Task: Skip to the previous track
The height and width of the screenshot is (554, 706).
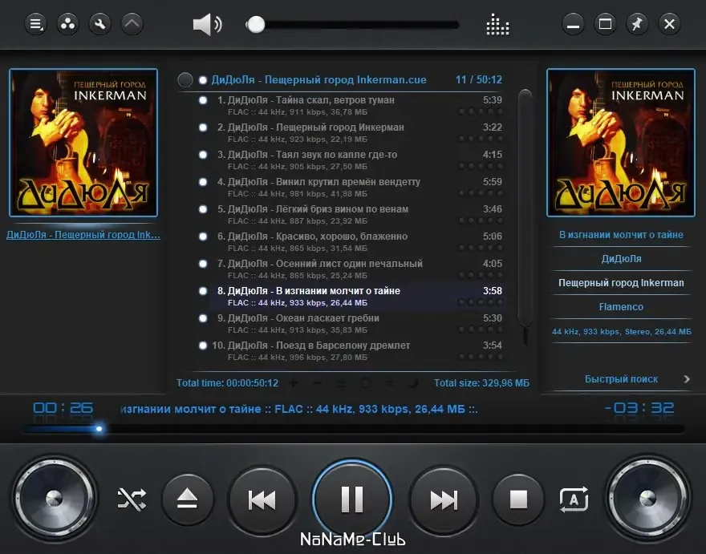Action: pos(262,499)
